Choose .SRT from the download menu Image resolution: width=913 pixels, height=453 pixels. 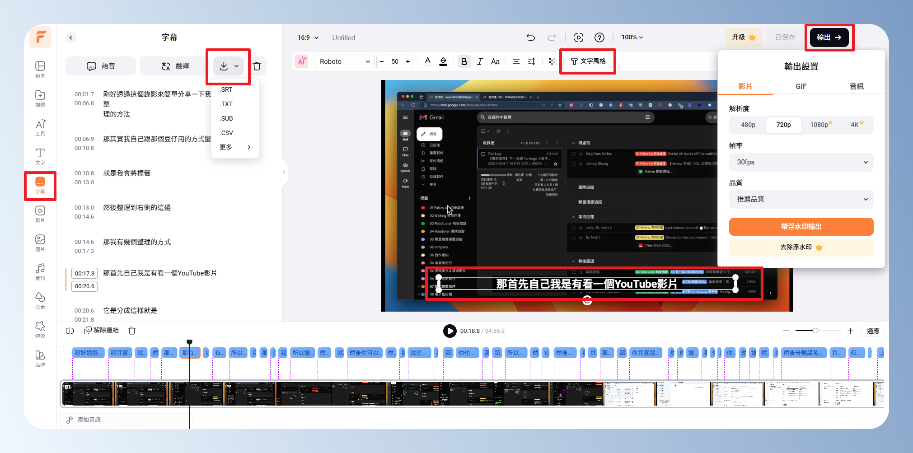(226, 89)
